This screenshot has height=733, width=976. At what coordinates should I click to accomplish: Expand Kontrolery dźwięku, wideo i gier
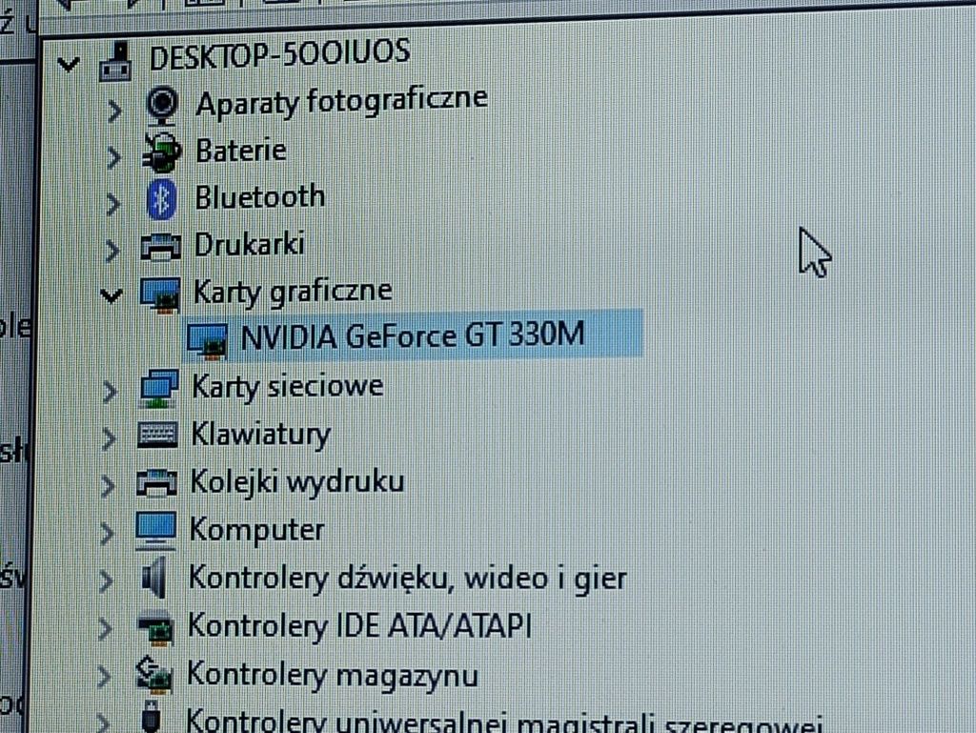tap(107, 581)
